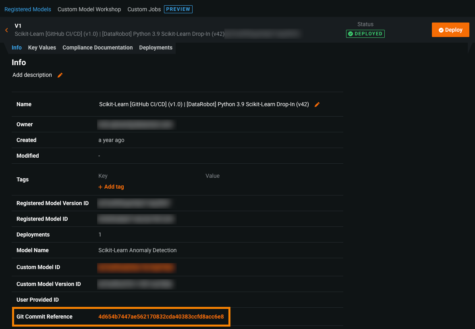This screenshot has width=475, height=329.
Task: Click the V1 version heading
Action: pyautogui.click(x=18, y=26)
